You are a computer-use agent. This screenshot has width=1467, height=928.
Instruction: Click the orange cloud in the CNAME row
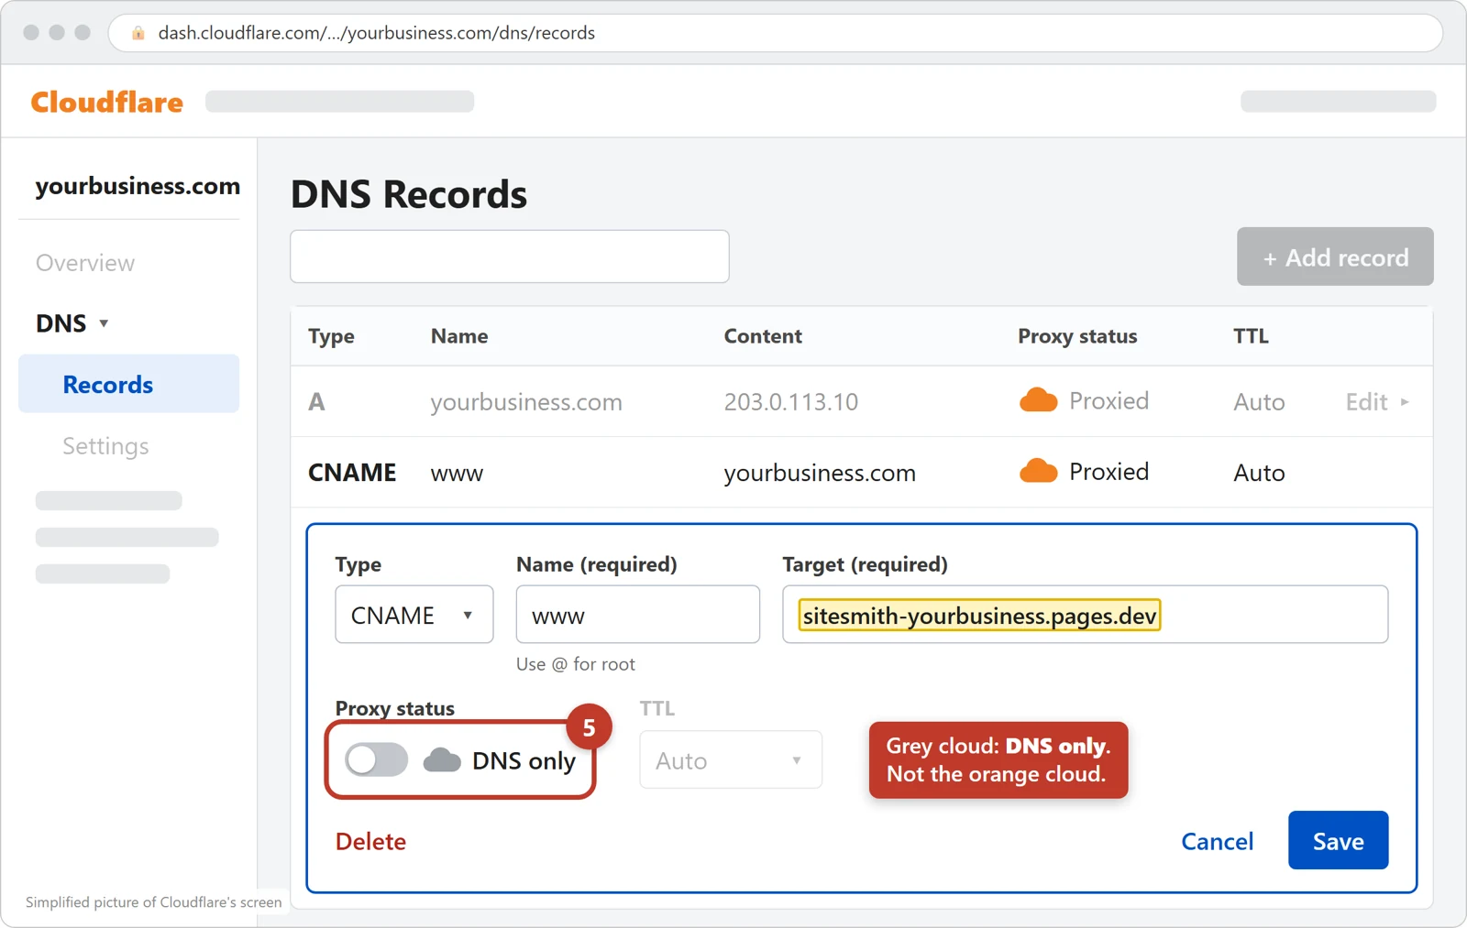pos(1038,471)
